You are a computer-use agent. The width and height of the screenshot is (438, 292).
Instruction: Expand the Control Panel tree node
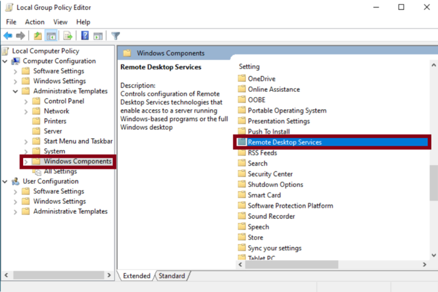click(26, 101)
